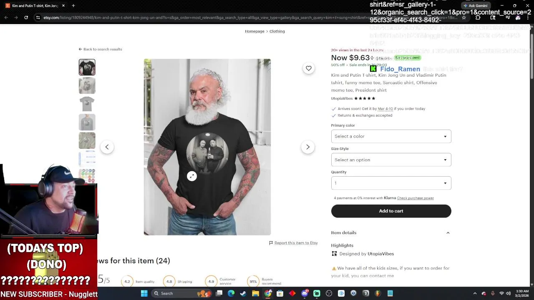Open the Size-Style dropdown

pos(391,160)
